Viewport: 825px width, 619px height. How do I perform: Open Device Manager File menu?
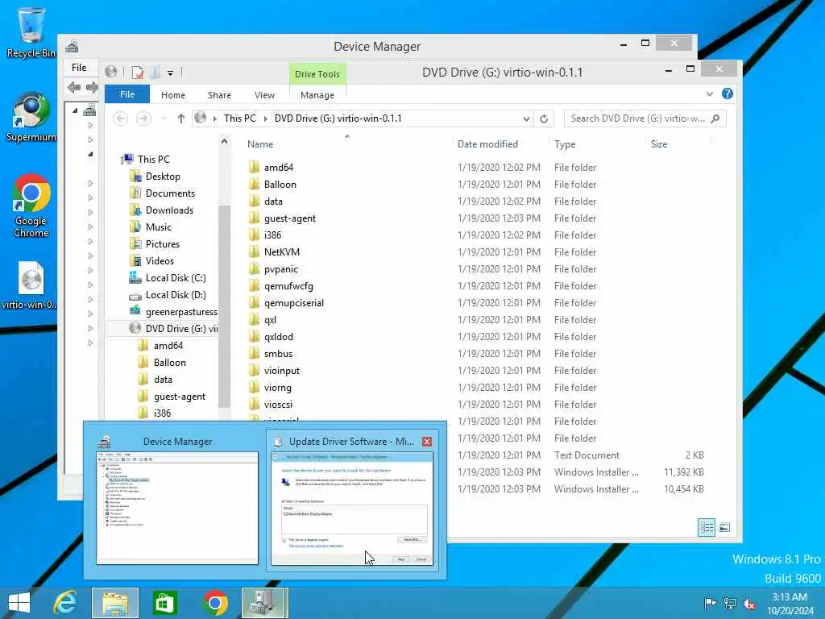79,68
